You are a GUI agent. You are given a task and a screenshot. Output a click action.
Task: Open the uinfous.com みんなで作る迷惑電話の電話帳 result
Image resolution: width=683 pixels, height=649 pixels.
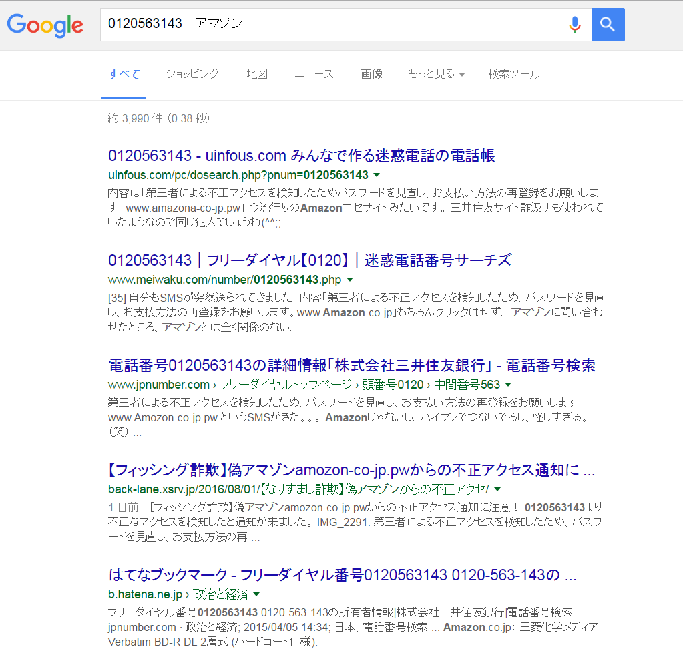[x=301, y=156]
